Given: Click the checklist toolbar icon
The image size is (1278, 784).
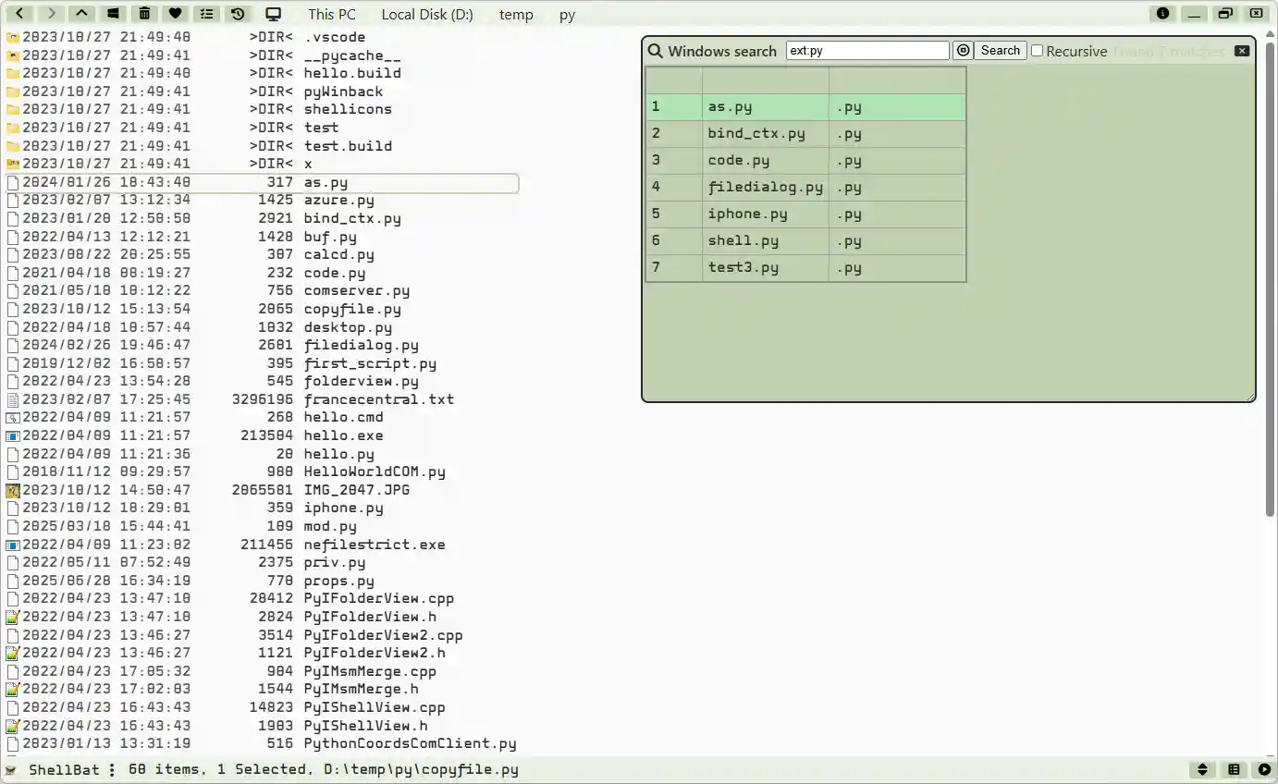Looking at the screenshot, I should pos(206,13).
